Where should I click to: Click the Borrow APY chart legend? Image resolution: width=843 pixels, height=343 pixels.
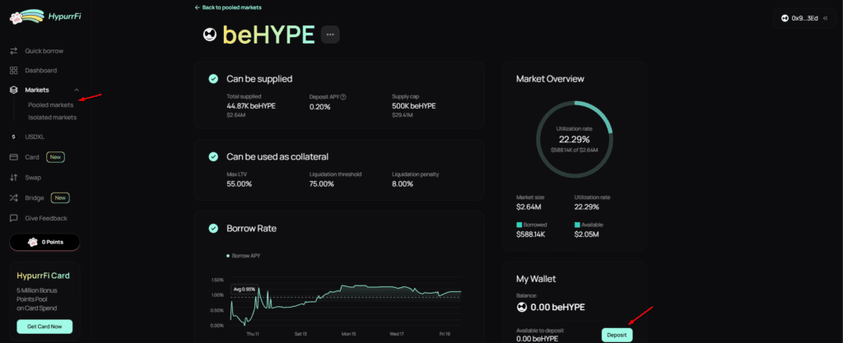click(244, 256)
